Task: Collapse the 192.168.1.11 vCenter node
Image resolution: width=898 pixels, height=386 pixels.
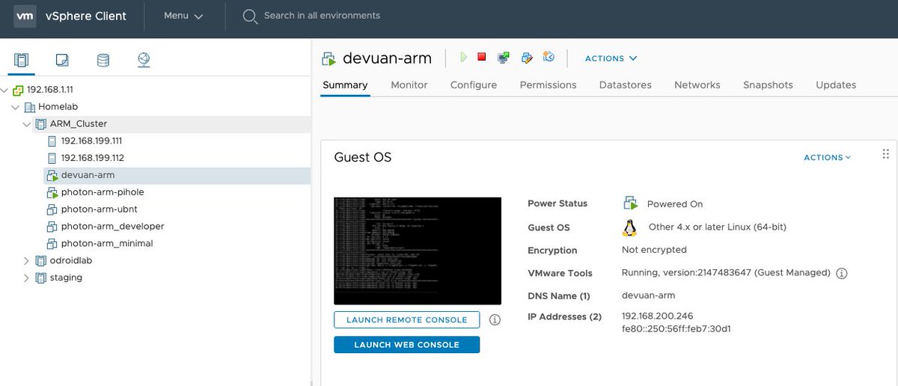Action: click(5, 90)
